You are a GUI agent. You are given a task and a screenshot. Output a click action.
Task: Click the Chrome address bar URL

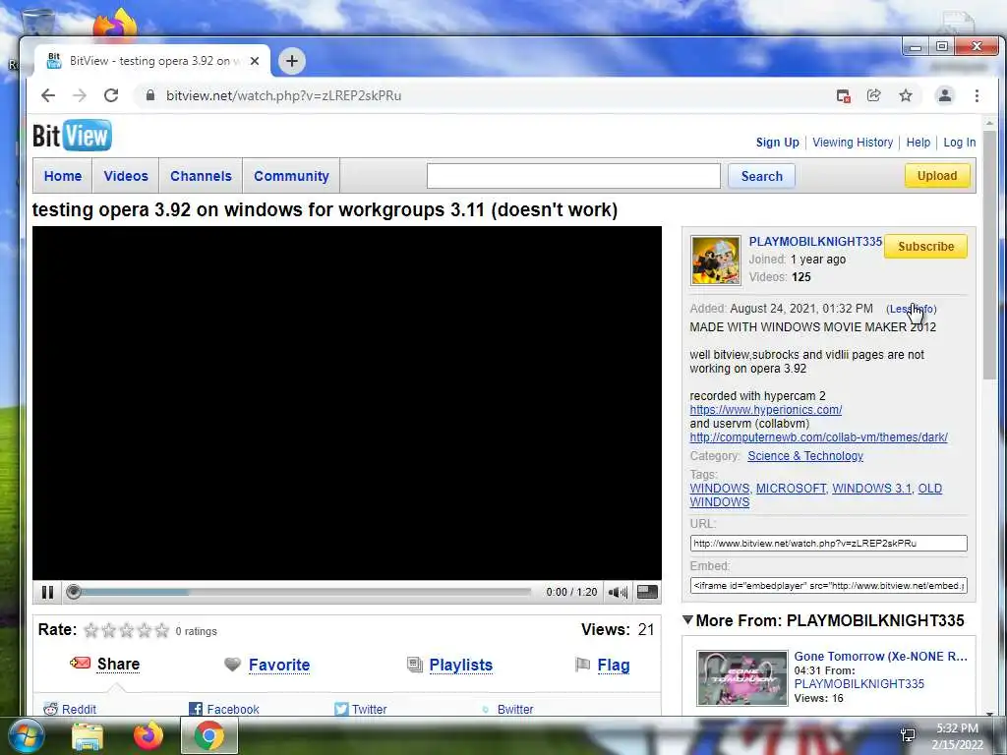284,95
